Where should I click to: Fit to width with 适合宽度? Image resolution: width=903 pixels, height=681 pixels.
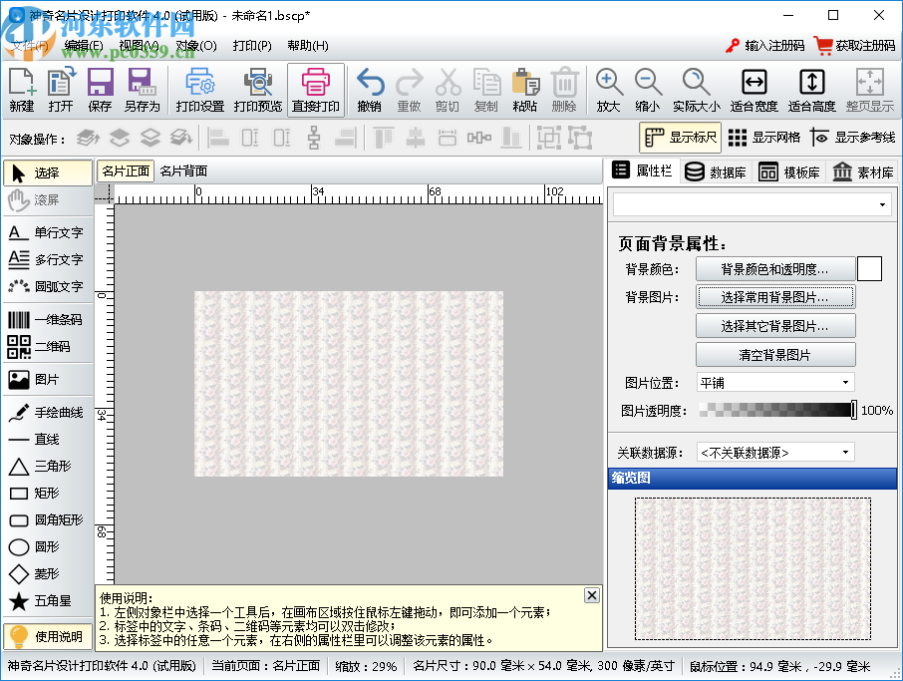pos(753,90)
